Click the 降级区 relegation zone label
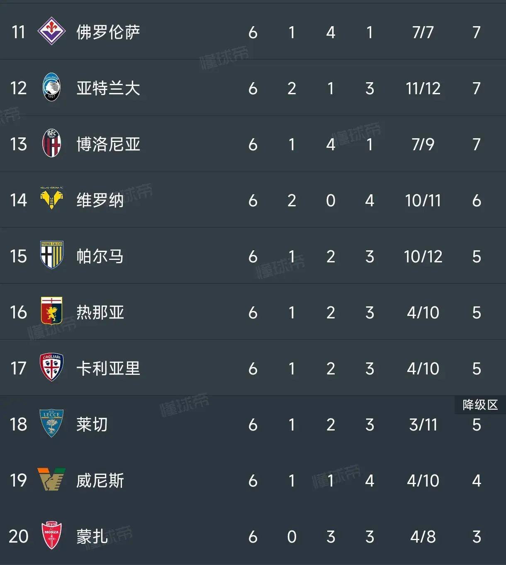 480,405
